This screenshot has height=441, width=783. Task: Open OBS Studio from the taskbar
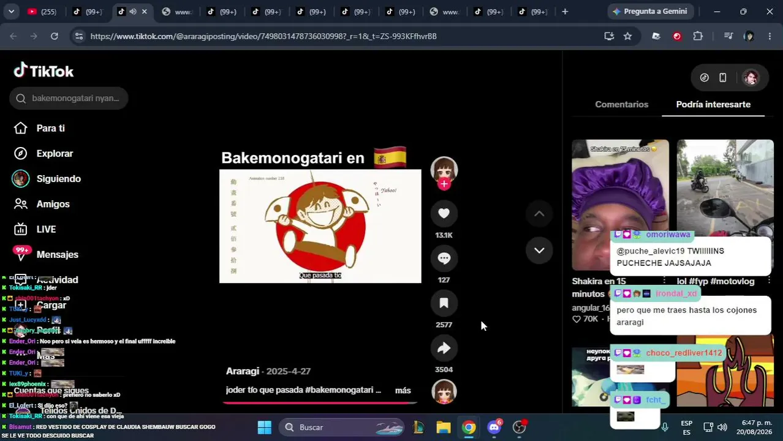tap(520, 428)
